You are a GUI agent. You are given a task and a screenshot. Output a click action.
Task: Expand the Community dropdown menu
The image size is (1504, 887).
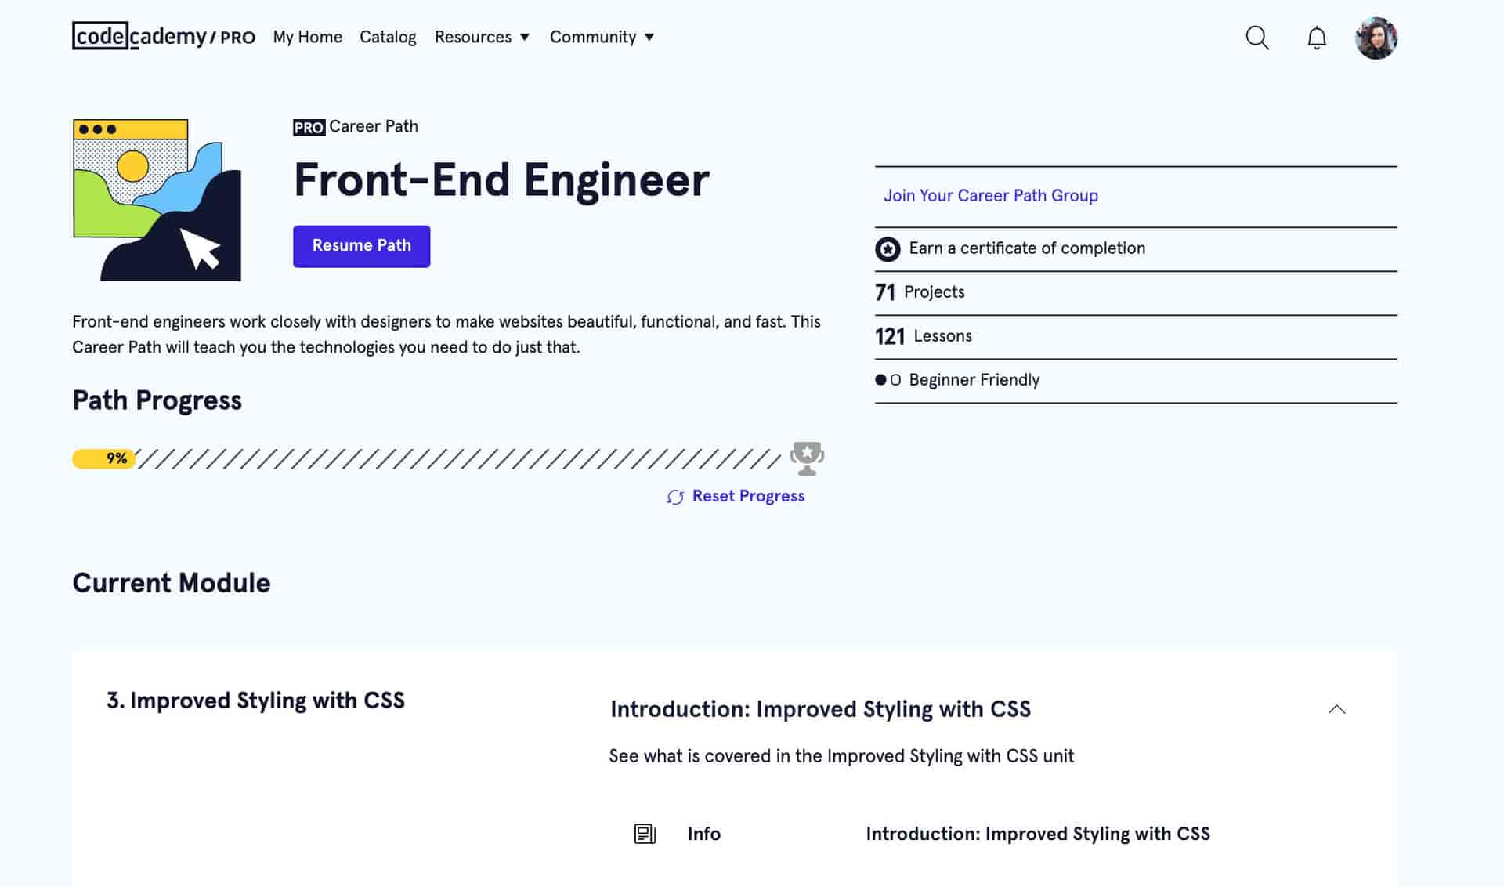(602, 37)
